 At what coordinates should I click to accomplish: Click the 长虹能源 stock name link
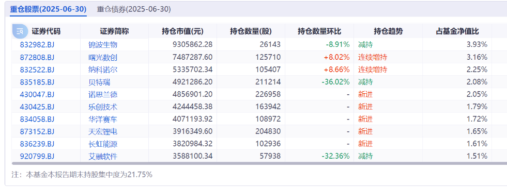point(103,144)
